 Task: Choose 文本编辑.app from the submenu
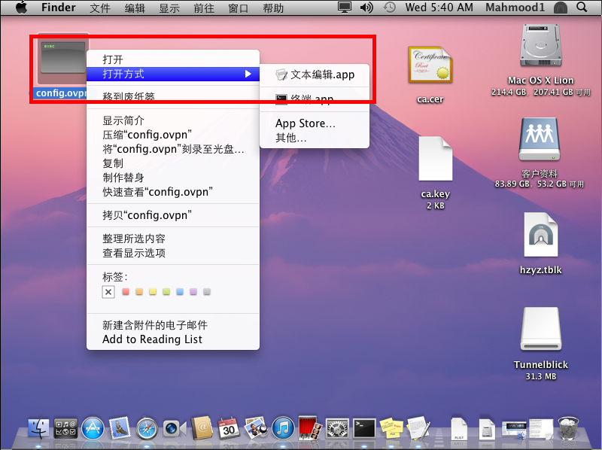click(x=315, y=74)
